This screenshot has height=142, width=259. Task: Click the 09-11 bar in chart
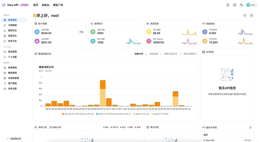click(109, 102)
